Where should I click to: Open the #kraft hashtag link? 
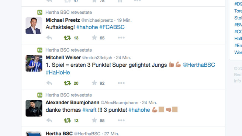(x=89, y=110)
